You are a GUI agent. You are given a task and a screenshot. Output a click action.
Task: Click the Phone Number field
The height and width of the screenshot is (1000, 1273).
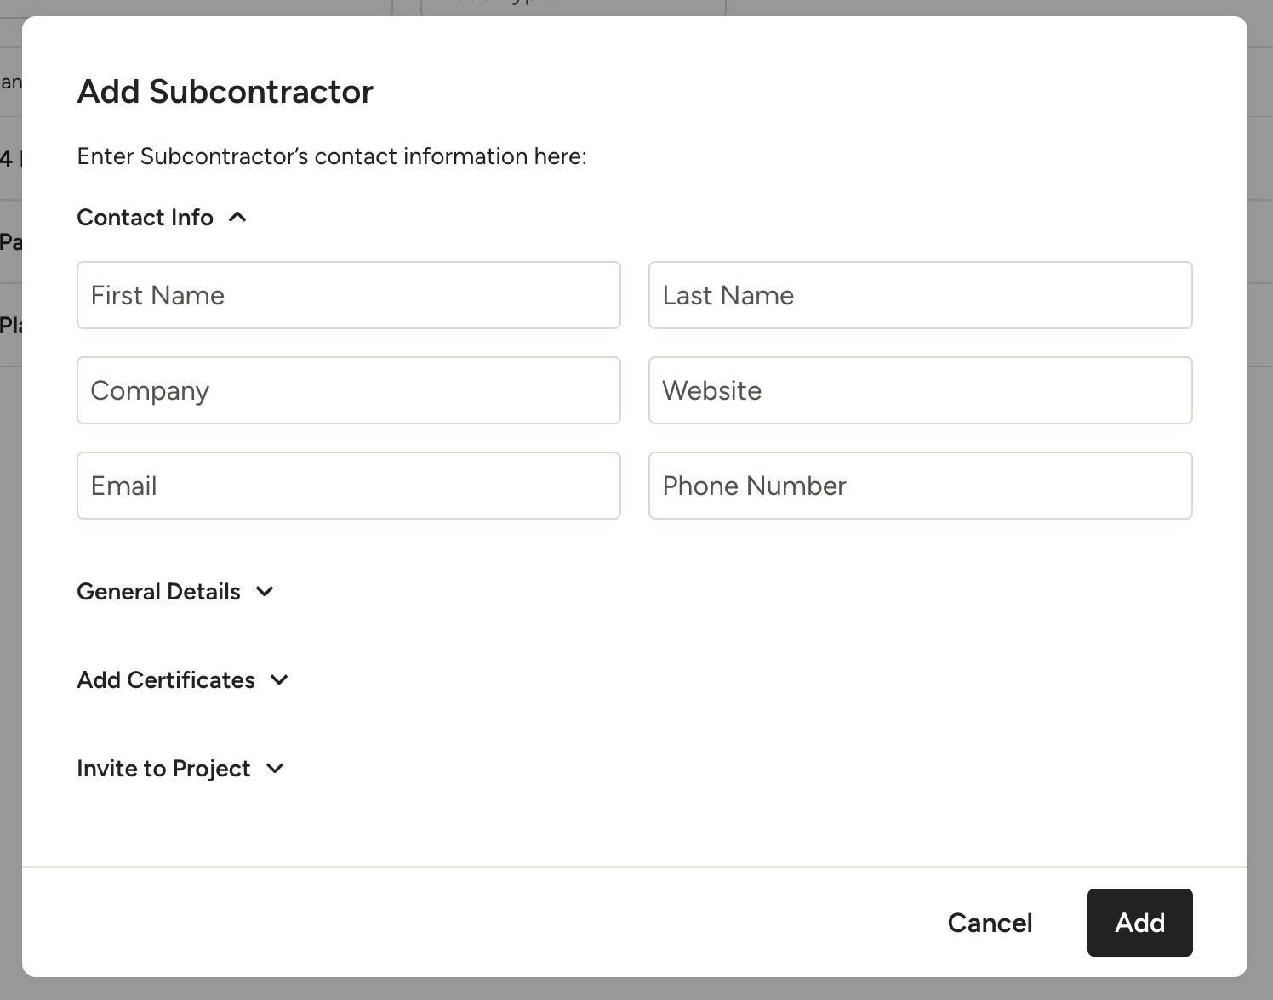pyautogui.click(x=920, y=486)
